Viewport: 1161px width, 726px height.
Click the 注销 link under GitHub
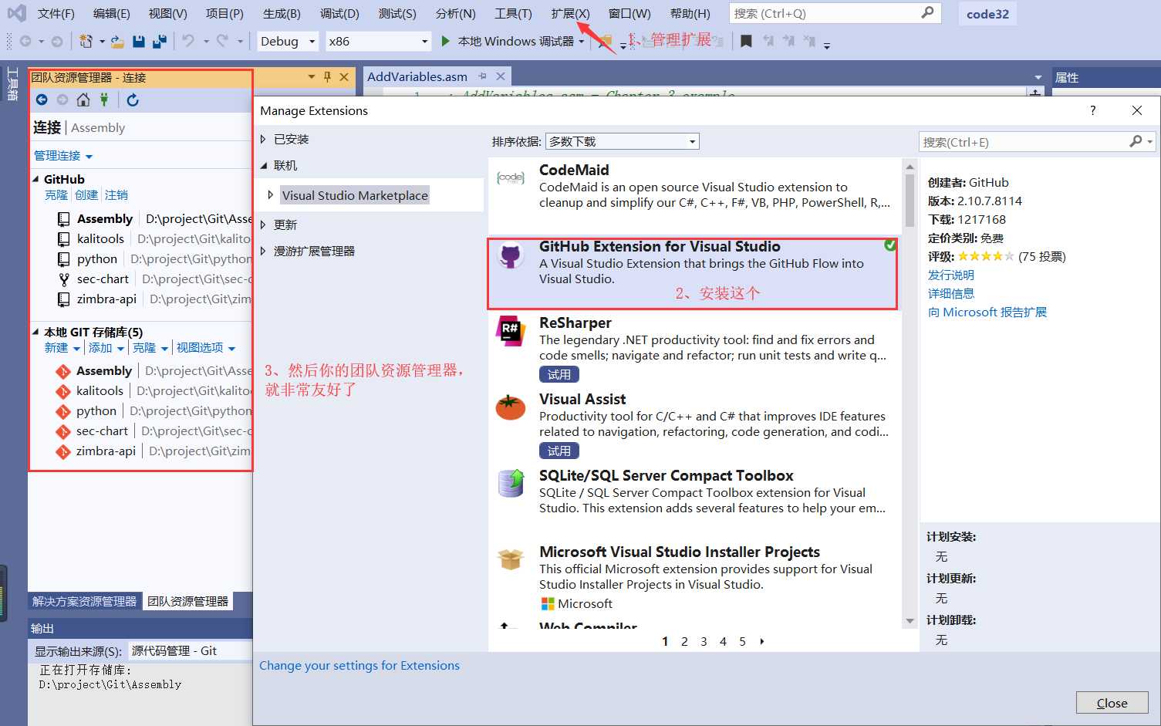[x=116, y=195]
